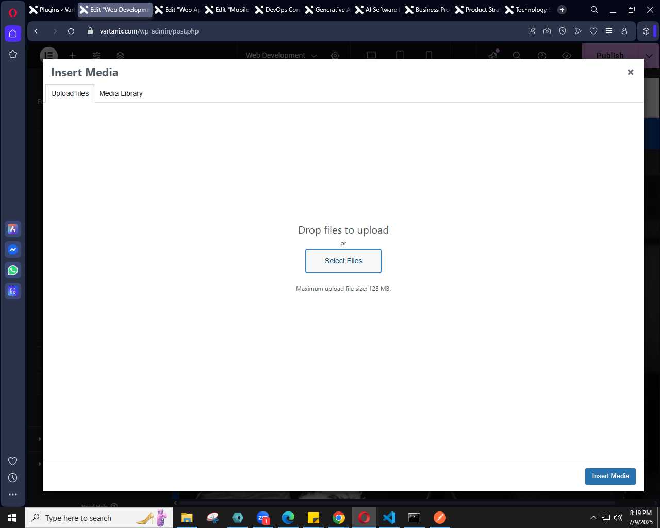The image size is (660, 528).
Task: Open the extensions cube icon
Action: click(646, 31)
